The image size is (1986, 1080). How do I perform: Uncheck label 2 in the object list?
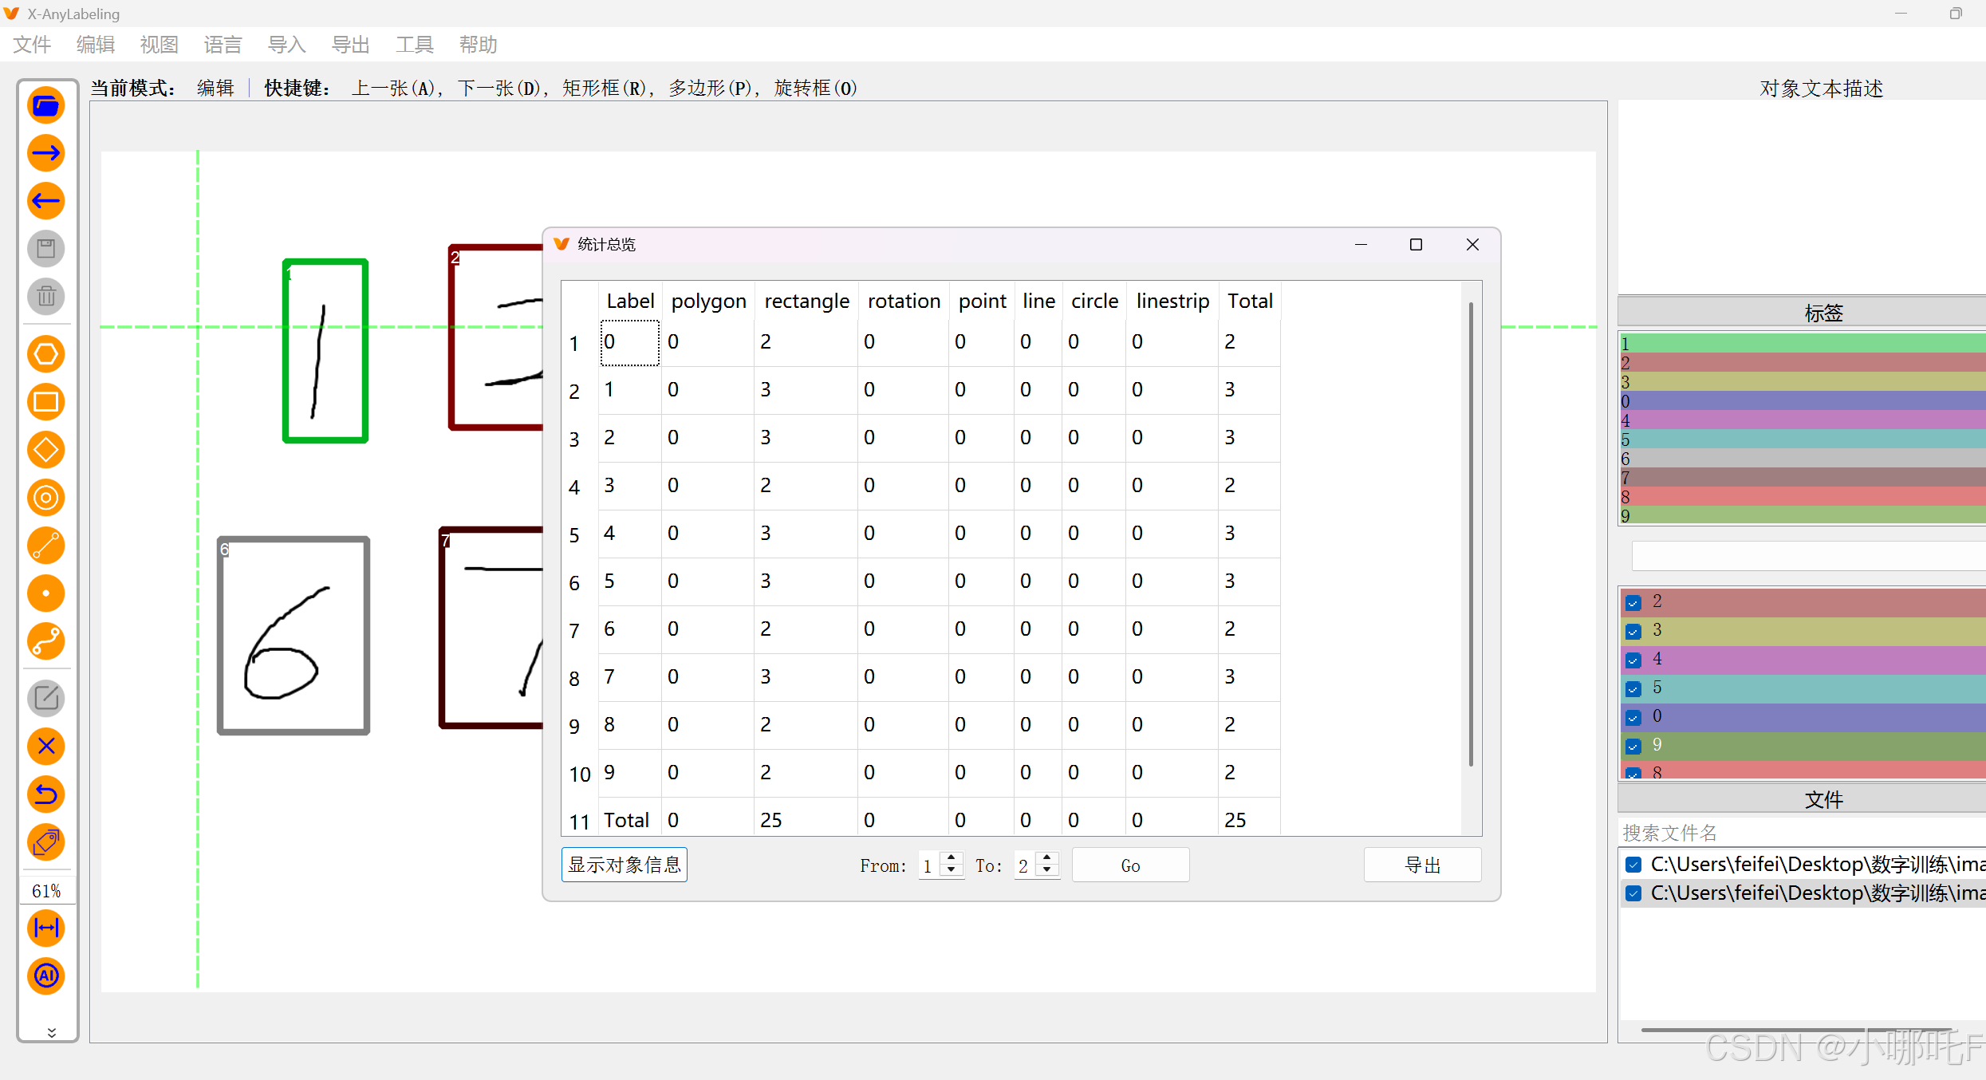[1634, 602]
